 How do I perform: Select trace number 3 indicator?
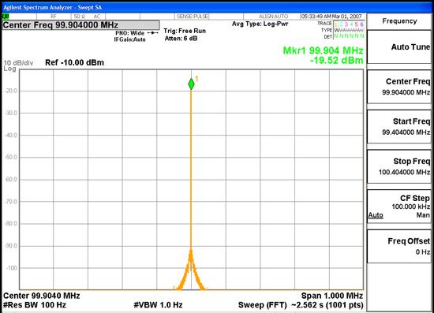pyautogui.click(x=346, y=24)
